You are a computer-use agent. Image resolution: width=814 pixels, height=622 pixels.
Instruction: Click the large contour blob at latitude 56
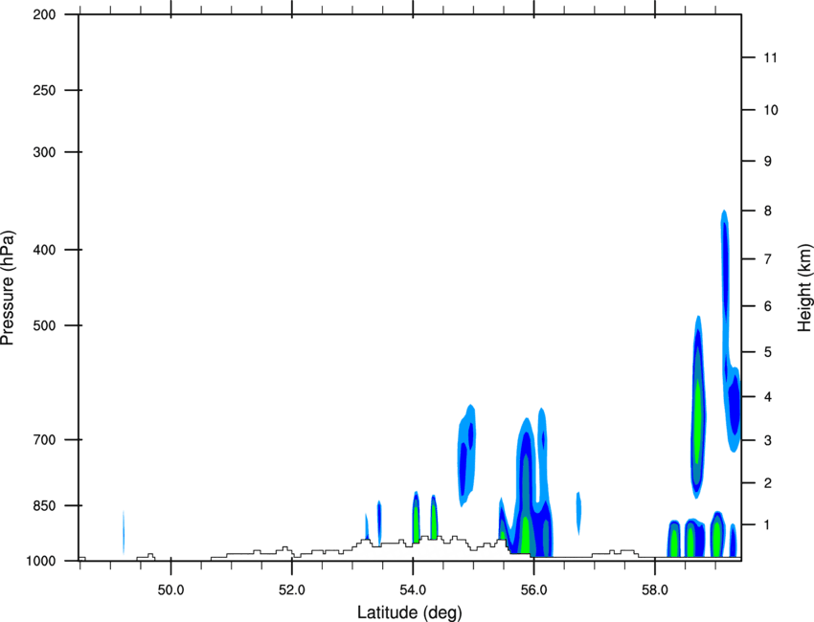(527, 488)
